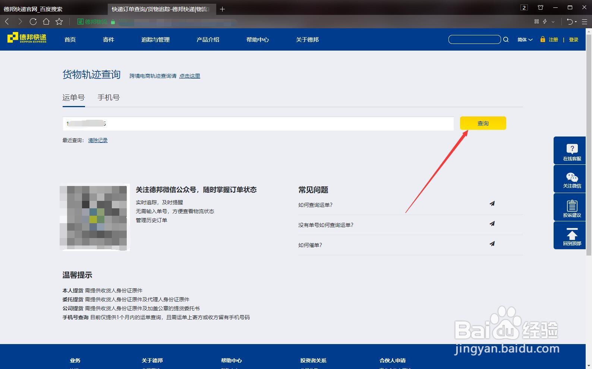Screen dimensions: 592x369
Task: Click the 如何催单？ question
Action: (310, 245)
